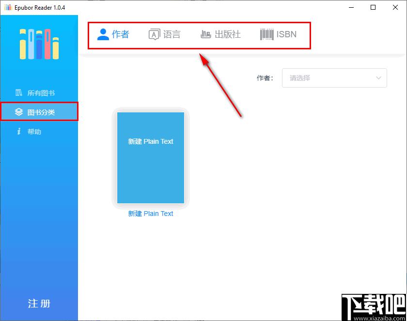Open the 请选择 author combo box

point(329,78)
